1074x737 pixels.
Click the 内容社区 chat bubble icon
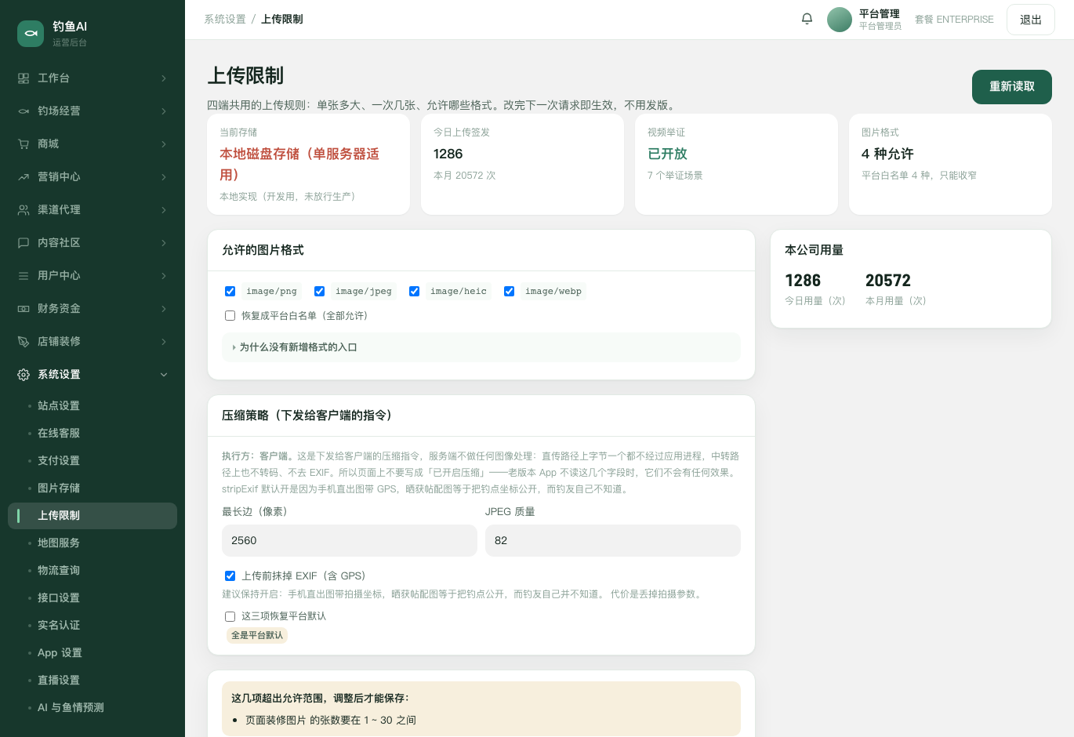click(24, 243)
